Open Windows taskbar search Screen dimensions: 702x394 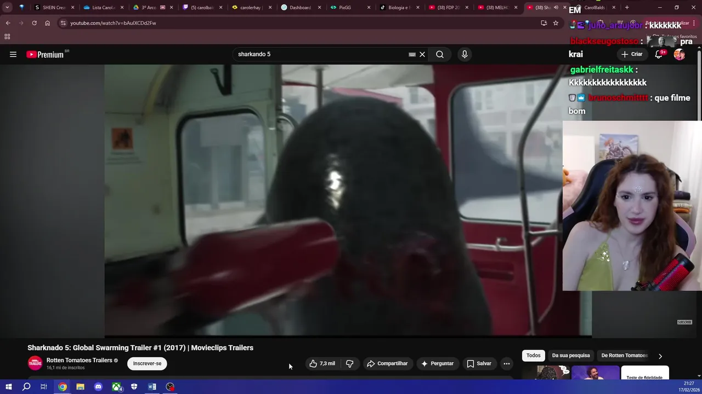tap(26, 387)
